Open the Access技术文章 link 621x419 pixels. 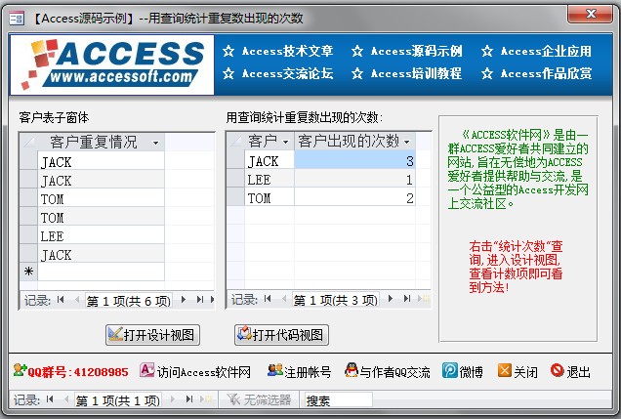point(287,51)
